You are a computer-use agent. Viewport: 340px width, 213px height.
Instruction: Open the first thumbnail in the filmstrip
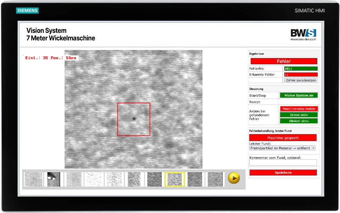(33, 179)
